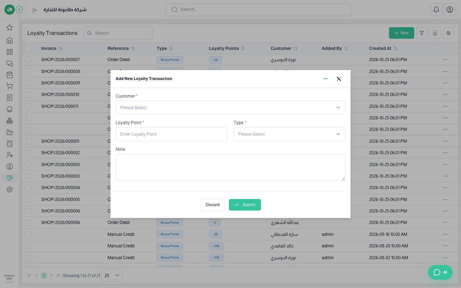The image size is (461, 288).
Task: Focus the Loyalty Point input field
Action: (171, 134)
